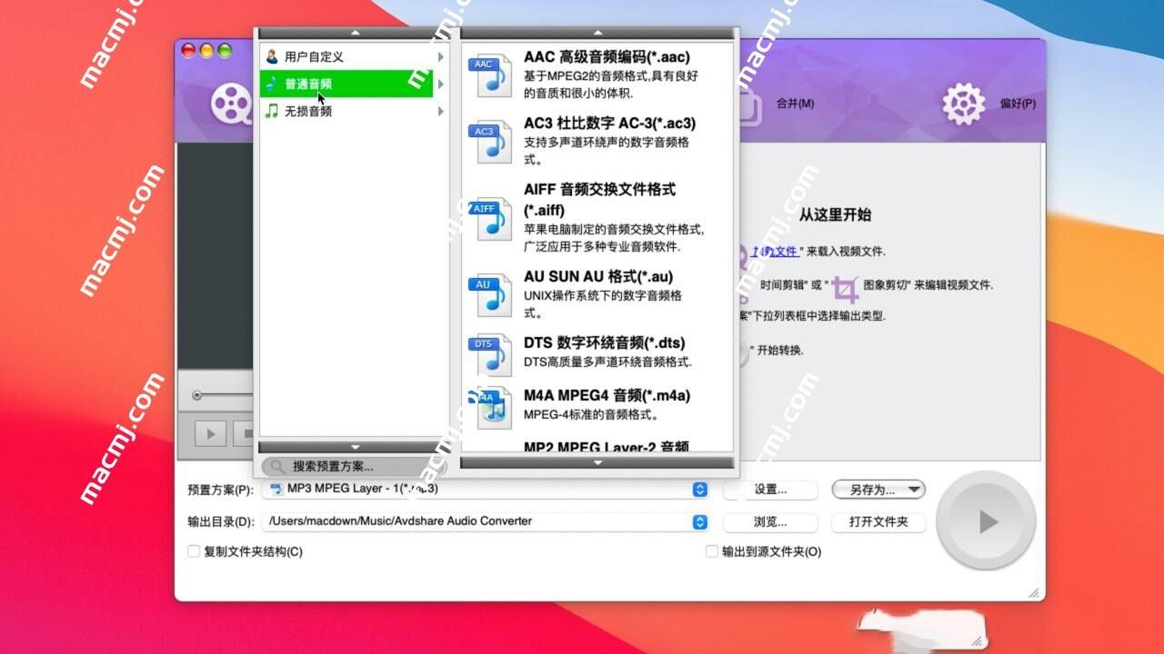Image resolution: width=1164 pixels, height=654 pixels.
Task: Click the magnifier icon in preset search
Action: click(x=276, y=466)
